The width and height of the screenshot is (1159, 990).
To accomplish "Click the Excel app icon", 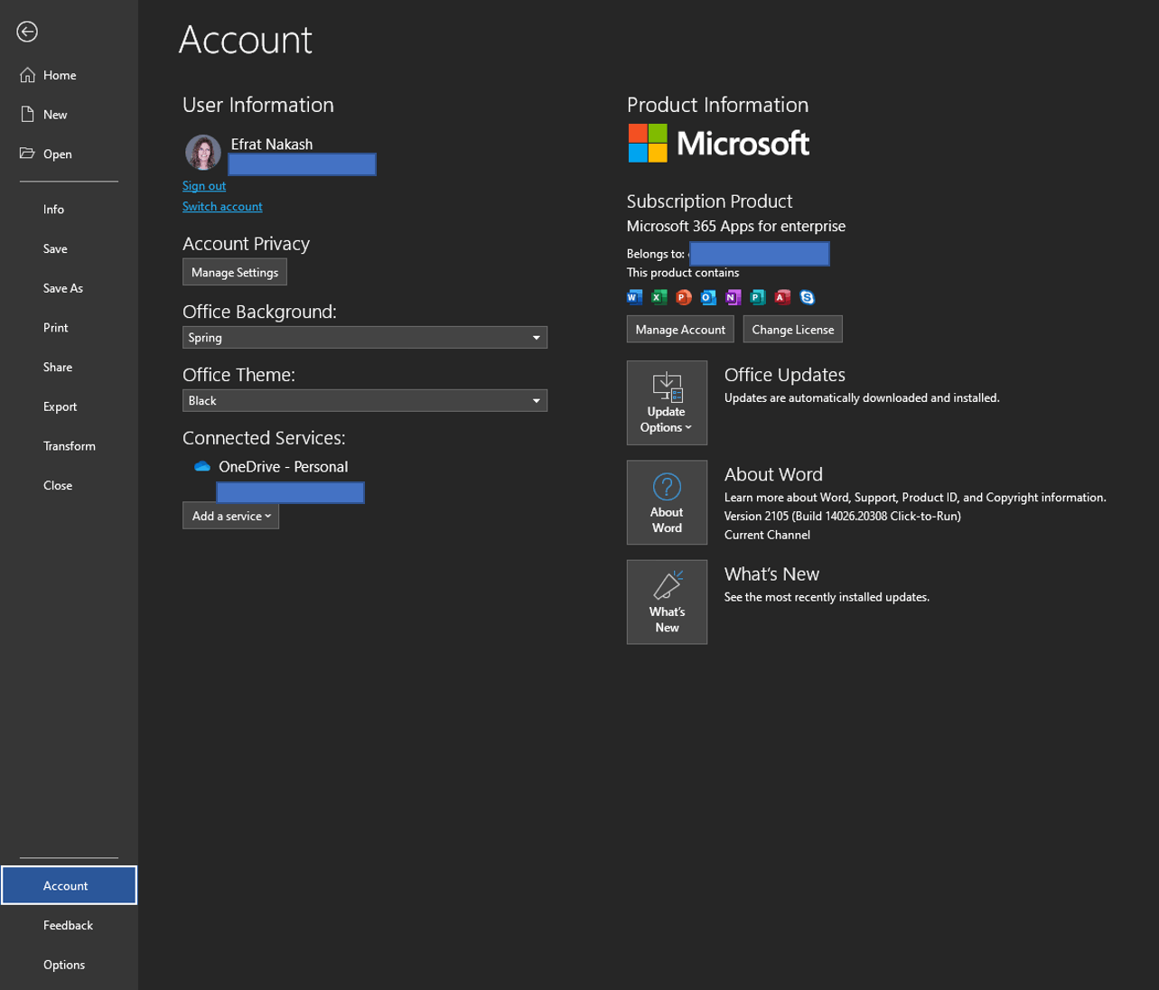I will 659,297.
